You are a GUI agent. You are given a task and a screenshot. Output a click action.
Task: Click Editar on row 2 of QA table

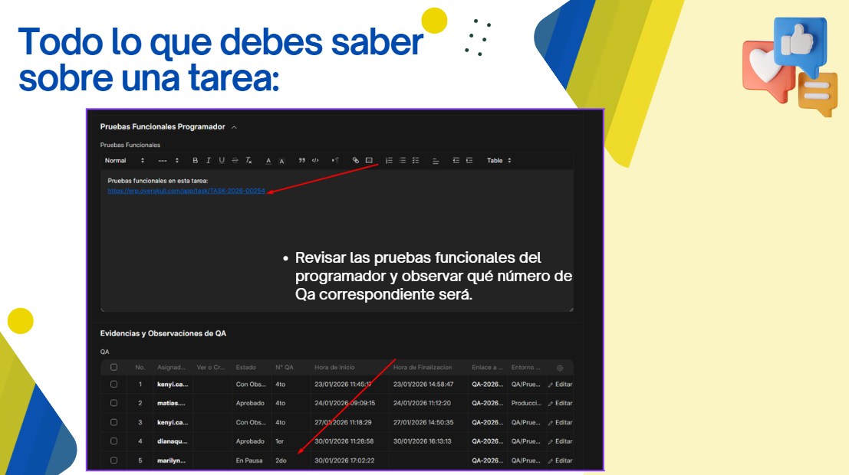[560, 403]
